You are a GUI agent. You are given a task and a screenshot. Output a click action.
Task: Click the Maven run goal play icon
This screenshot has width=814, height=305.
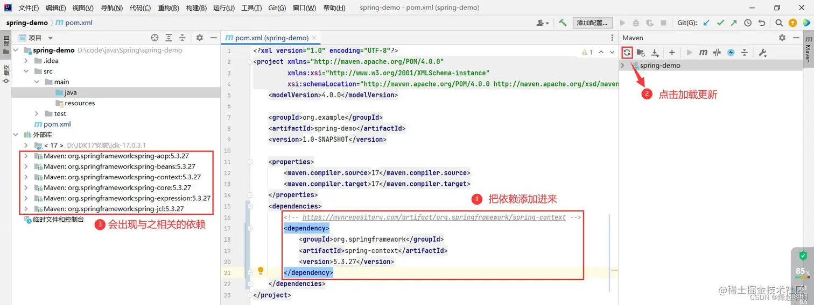[689, 53]
